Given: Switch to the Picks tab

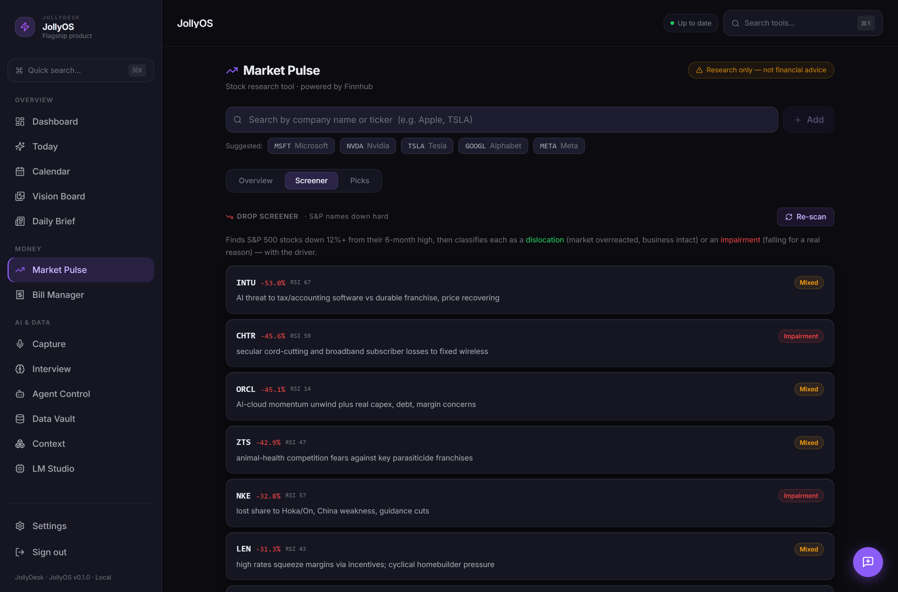Looking at the screenshot, I should tap(360, 180).
